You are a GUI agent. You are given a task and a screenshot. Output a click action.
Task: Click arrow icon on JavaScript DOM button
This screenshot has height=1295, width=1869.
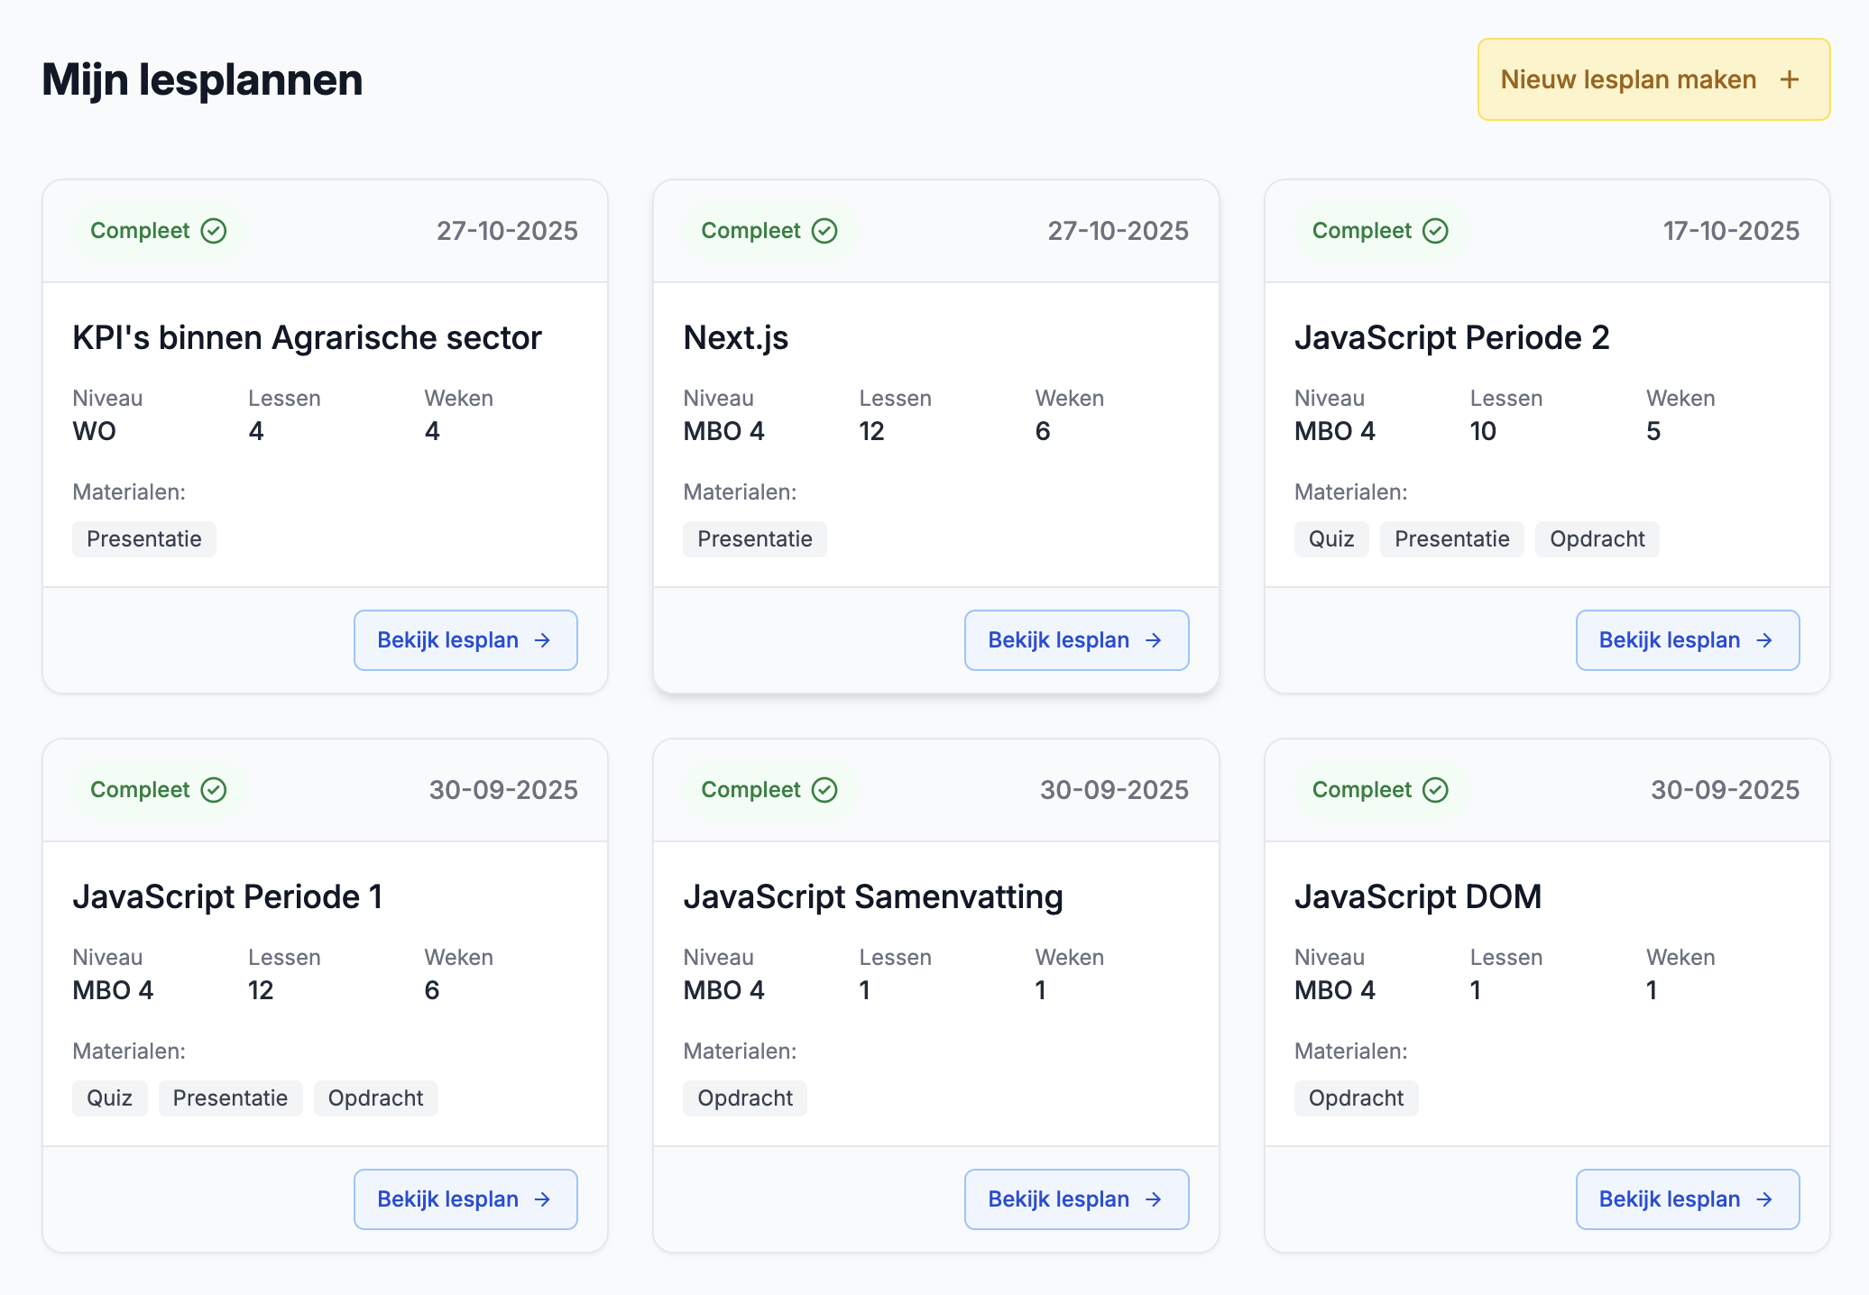(x=1764, y=1199)
